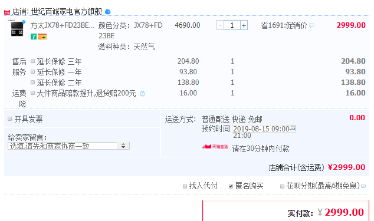Enable 花呗分期 installment checkbox
The image size is (374, 221).
[282, 186]
